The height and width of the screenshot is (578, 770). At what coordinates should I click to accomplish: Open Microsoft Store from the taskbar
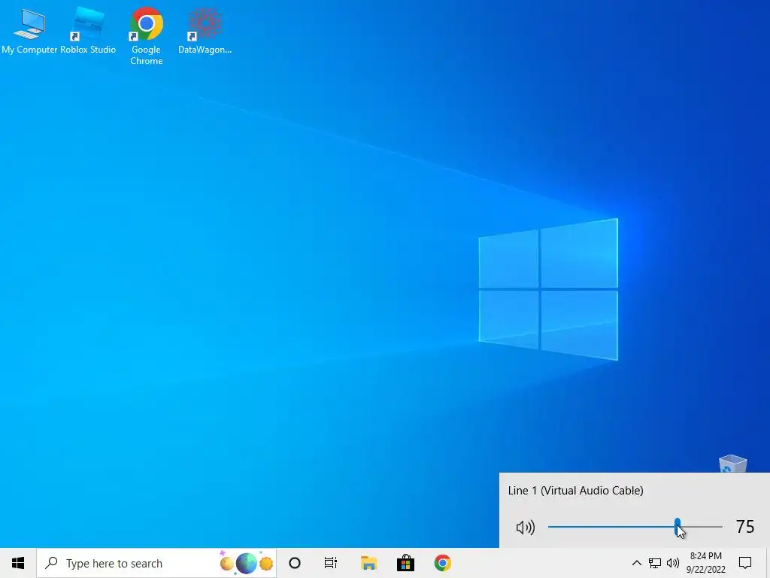point(405,563)
